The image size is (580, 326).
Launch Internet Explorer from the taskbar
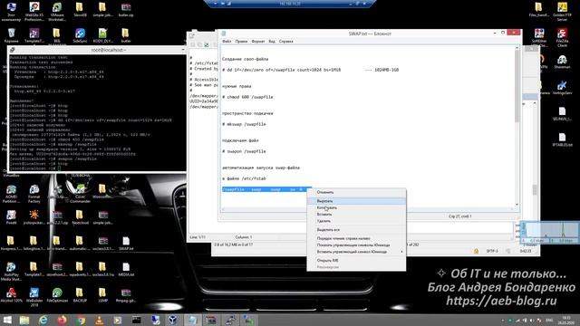coord(43,320)
